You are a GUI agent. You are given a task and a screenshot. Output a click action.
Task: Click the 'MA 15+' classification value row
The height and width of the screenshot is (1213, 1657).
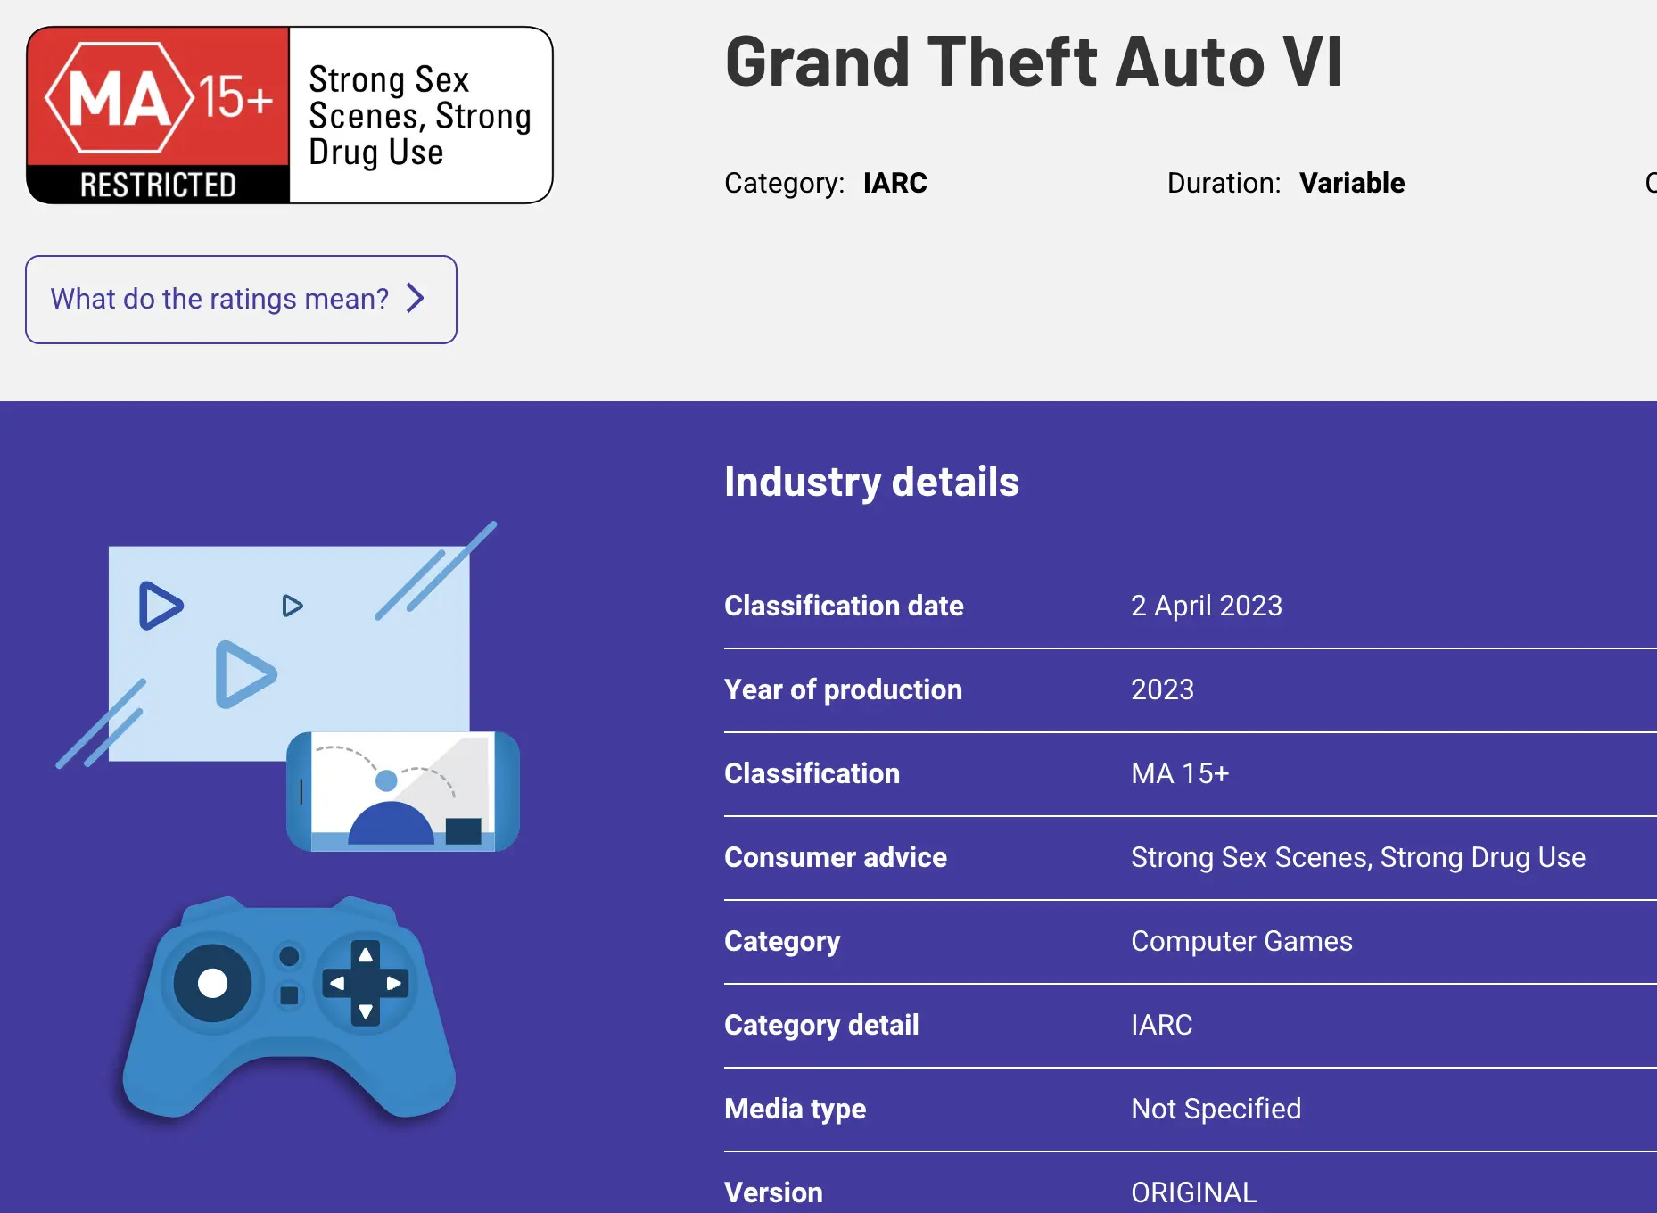pyautogui.click(x=1191, y=773)
